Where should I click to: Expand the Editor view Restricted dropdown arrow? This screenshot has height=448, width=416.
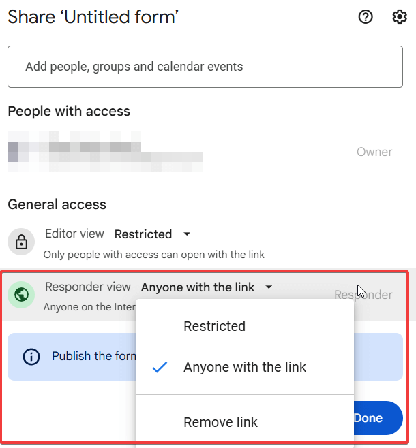pos(188,234)
